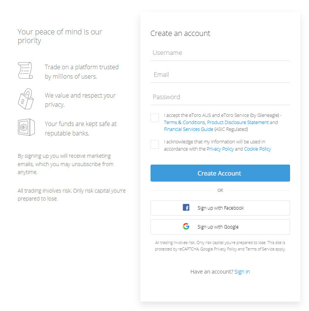This screenshot has height=311, width=309.
Task: Open the Financial Services Guide link
Action: (188, 129)
